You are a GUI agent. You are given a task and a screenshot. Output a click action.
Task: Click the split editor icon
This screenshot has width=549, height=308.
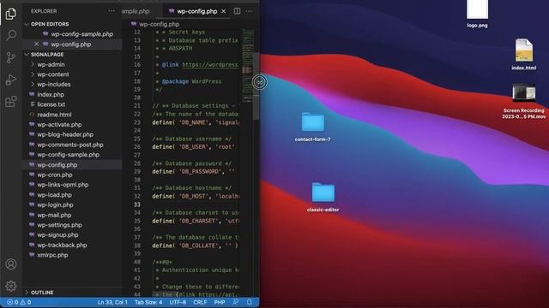[237, 11]
